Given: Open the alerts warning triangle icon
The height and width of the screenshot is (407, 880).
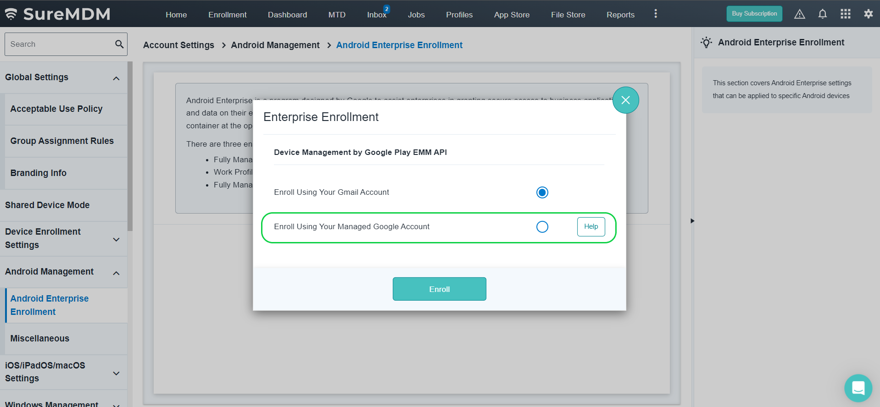Looking at the screenshot, I should tap(800, 14).
